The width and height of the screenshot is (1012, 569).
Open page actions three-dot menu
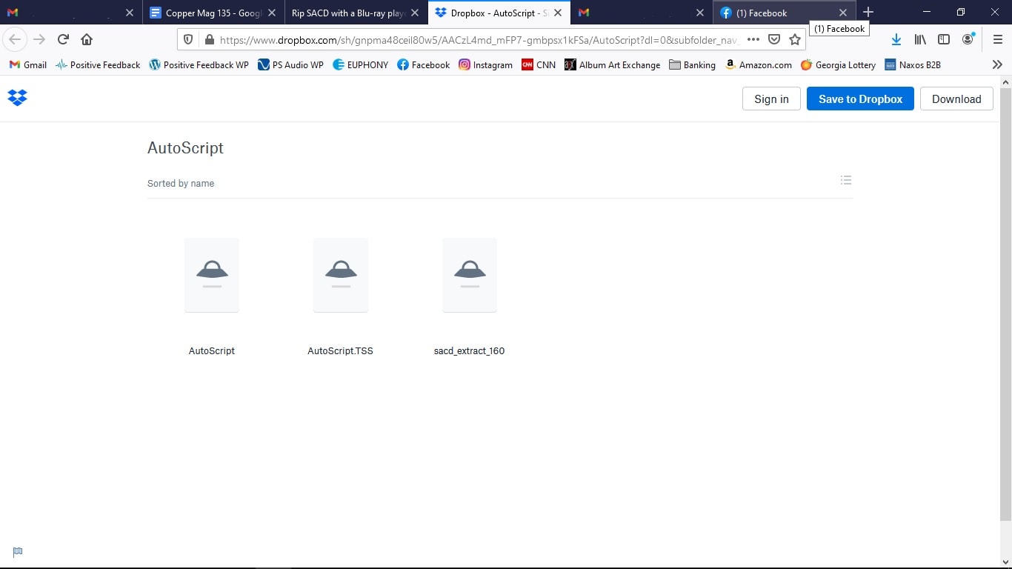[753, 39]
